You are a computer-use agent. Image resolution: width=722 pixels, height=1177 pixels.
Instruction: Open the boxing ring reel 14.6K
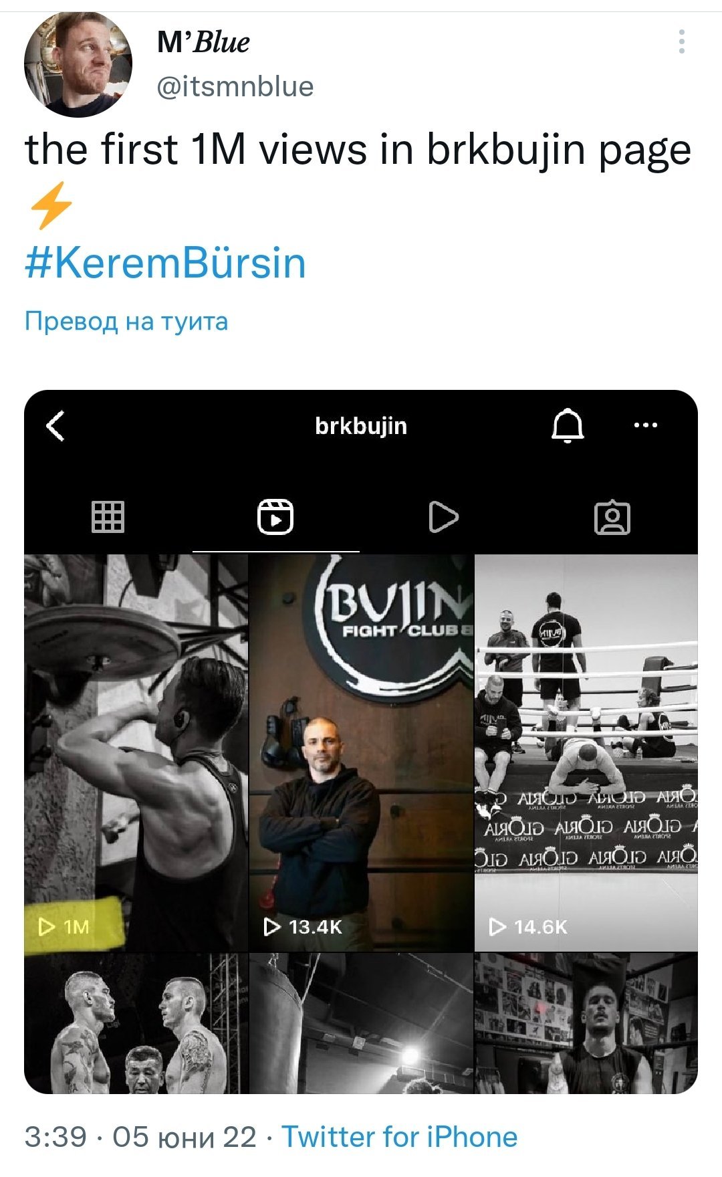[x=586, y=752]
